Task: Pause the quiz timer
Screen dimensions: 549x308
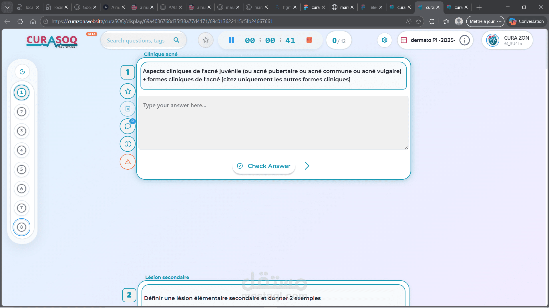Action: [x=231, y=40]
